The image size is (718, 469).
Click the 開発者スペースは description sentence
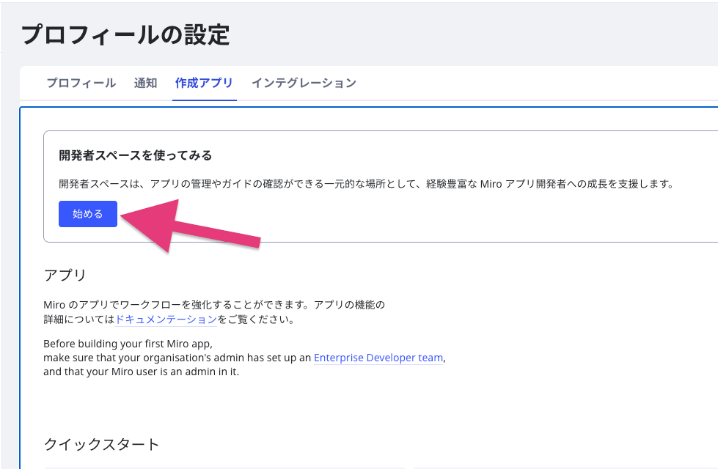pyautogui.click(x=367, y=184)
